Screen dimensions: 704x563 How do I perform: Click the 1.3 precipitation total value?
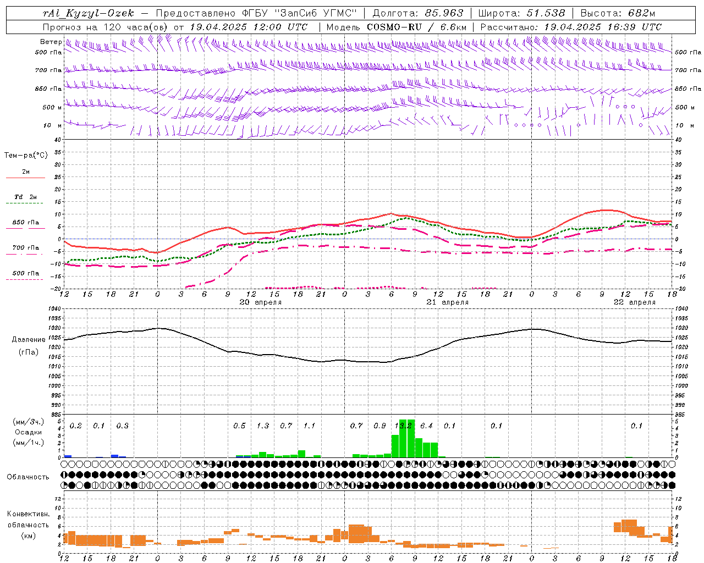click(x=263, y=426)
